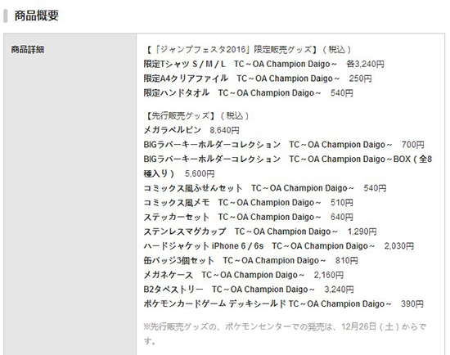Click the 商品概要 section heading

point(37,16)
